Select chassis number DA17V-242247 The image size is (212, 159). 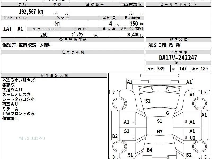(x=178, y=58)
